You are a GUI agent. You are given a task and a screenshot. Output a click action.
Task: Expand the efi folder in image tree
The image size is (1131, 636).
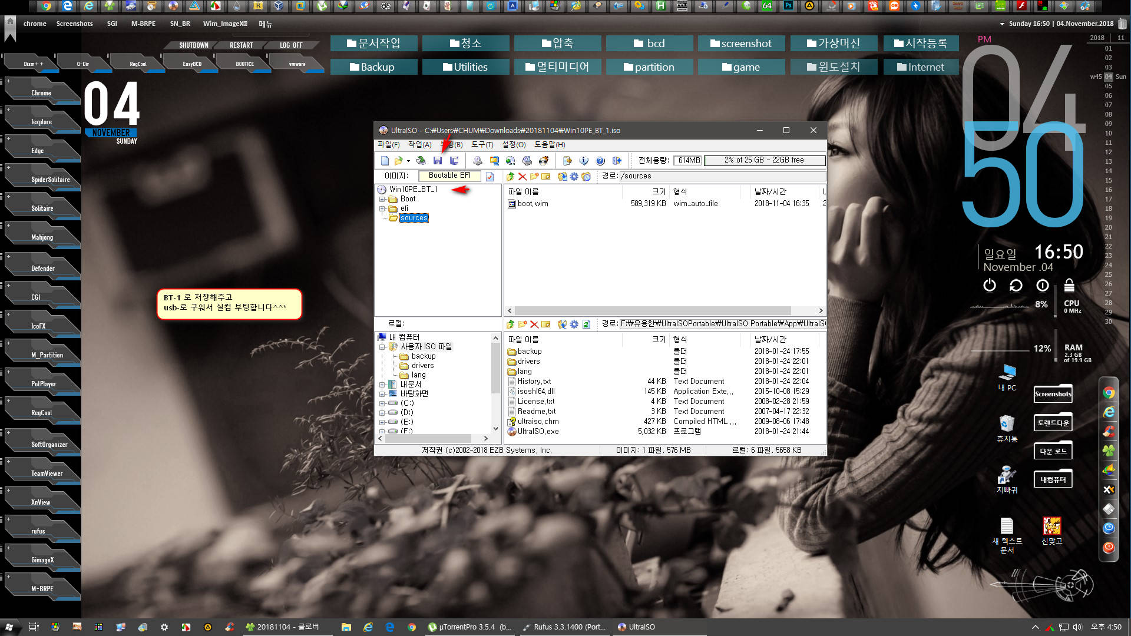click(382, 208)
